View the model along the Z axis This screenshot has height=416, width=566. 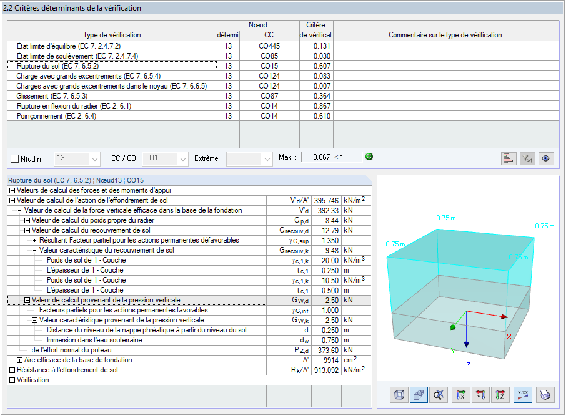500,395
